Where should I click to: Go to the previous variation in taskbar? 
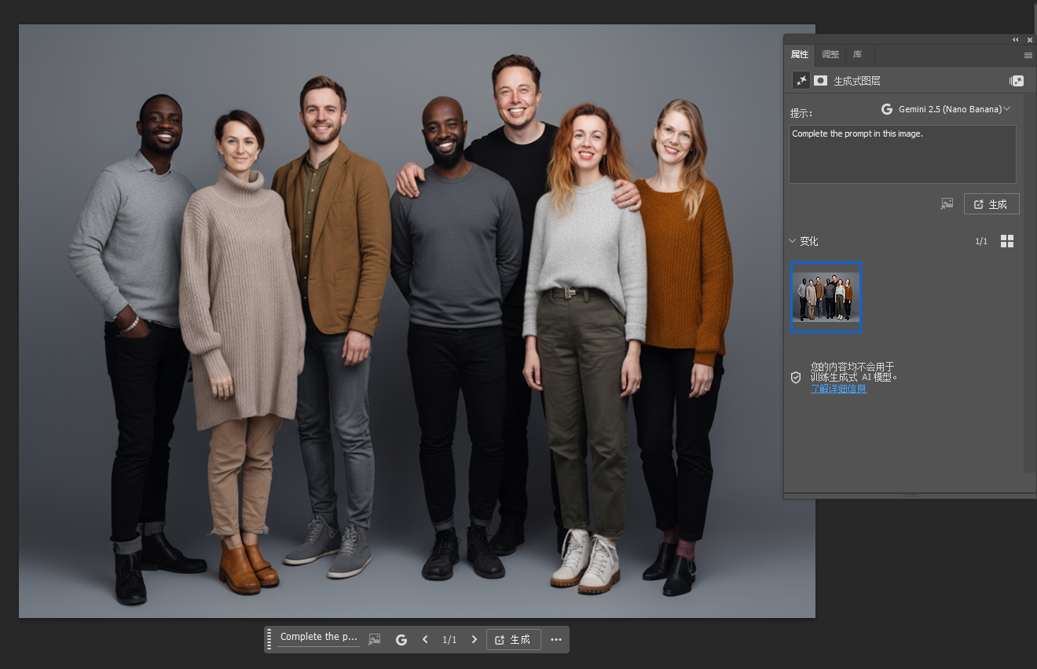tap(425, 639)
